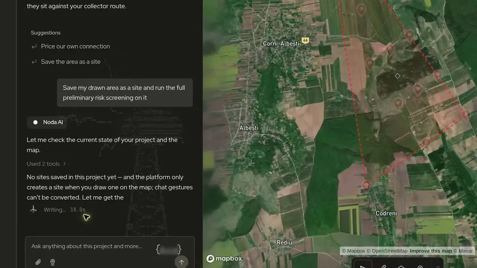Click the curly-brace badge in the chat input
Viewport: 477px width, 268px height.
click(168, 250)
